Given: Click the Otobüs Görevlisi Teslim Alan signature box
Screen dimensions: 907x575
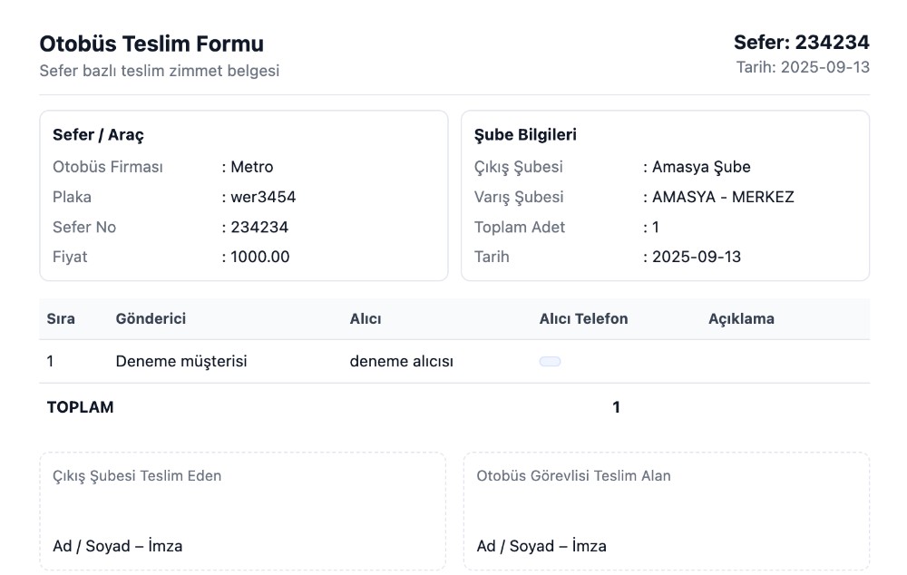Looking at the screenshot, I should coord(666,512).
